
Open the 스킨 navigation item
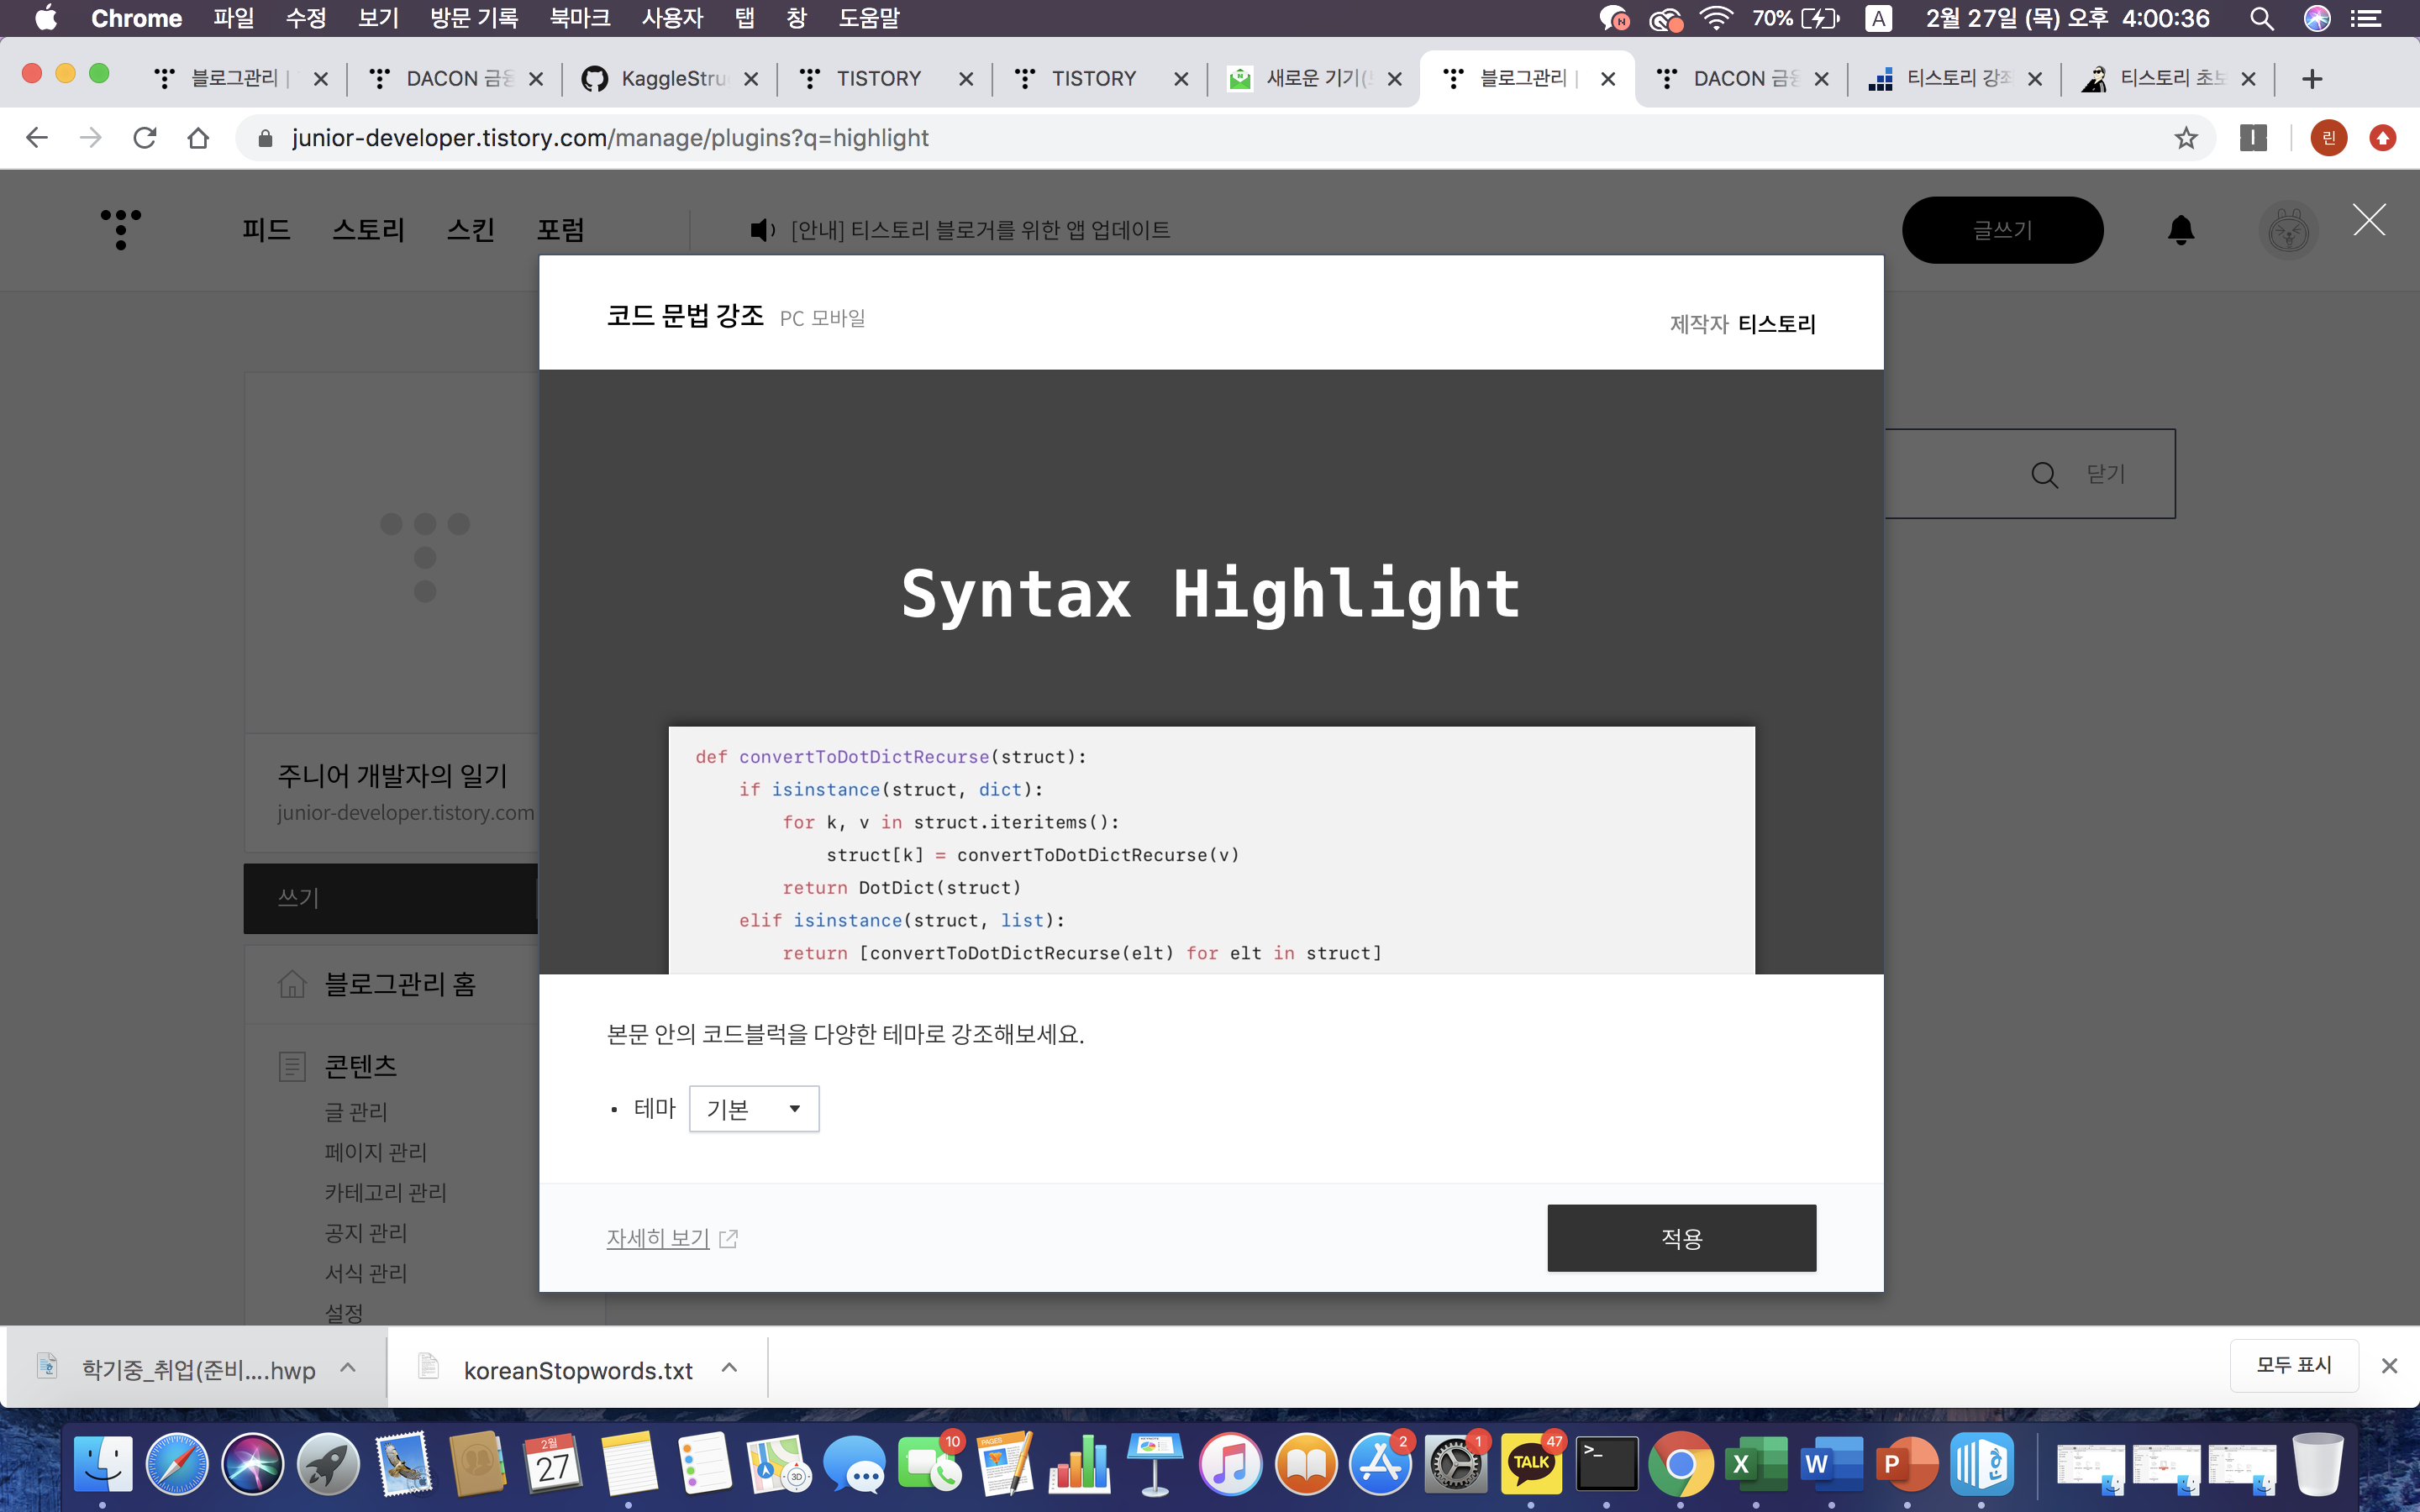point(470,230)
